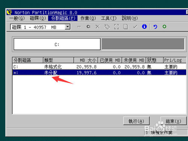Viewport: 188px width, 141px height.
Task: Click the blue undo arrow icon
Action: coord(155,27)
